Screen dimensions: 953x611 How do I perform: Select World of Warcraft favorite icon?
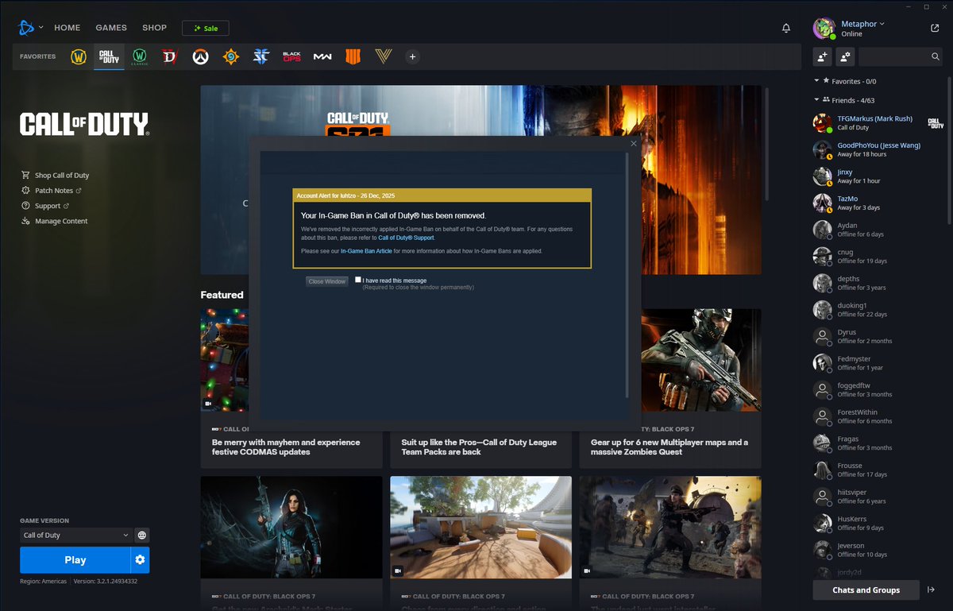79,56
